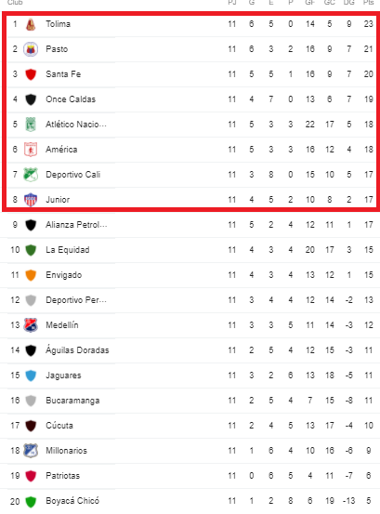Click the Club column header

tap(15, 3)
